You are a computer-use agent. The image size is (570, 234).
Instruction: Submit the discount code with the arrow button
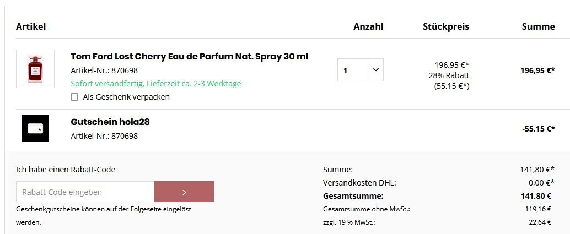(x=184, y=192)
